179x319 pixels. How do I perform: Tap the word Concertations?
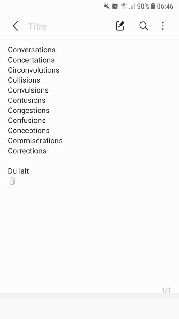[x=31, y=60]
